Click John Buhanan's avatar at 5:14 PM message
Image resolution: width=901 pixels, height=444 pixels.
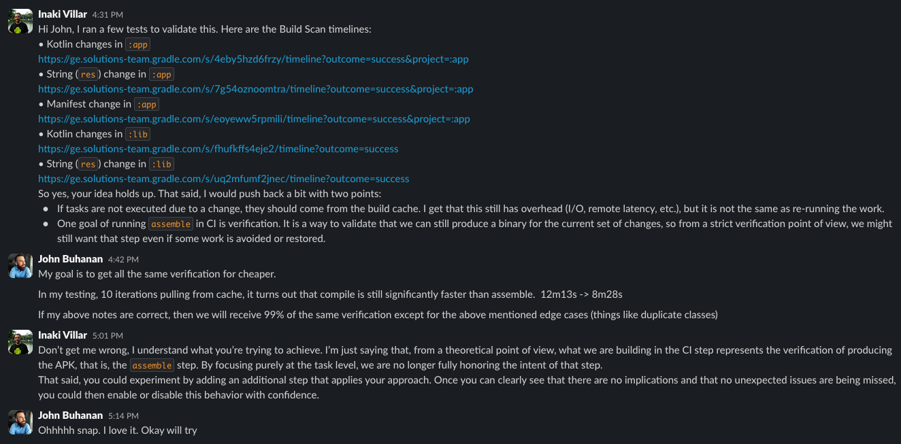click(x=20, y=422)
